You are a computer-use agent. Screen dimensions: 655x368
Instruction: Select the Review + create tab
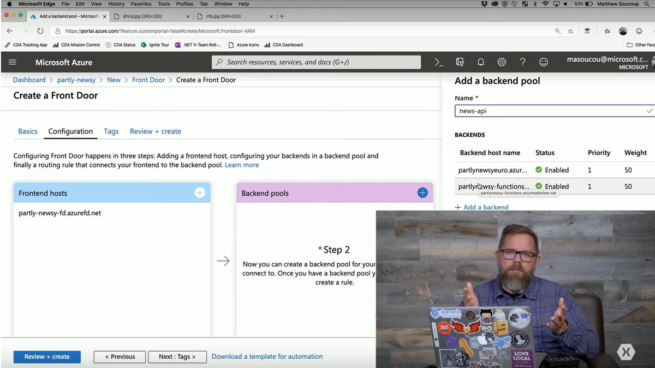tap(156, 131)
